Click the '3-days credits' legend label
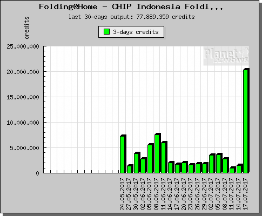 pyautogui.click(x=136, y=32)
